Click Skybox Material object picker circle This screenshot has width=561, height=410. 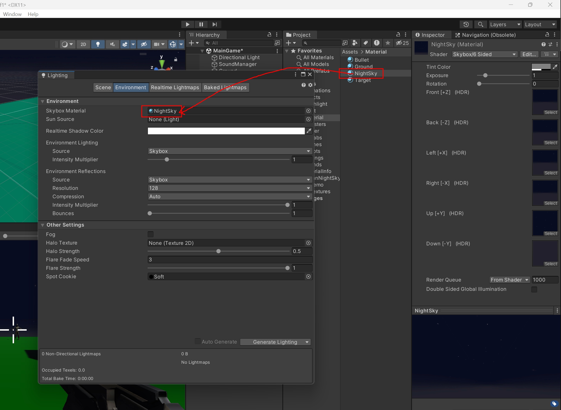pyautogui.click(x=308, y=111)
